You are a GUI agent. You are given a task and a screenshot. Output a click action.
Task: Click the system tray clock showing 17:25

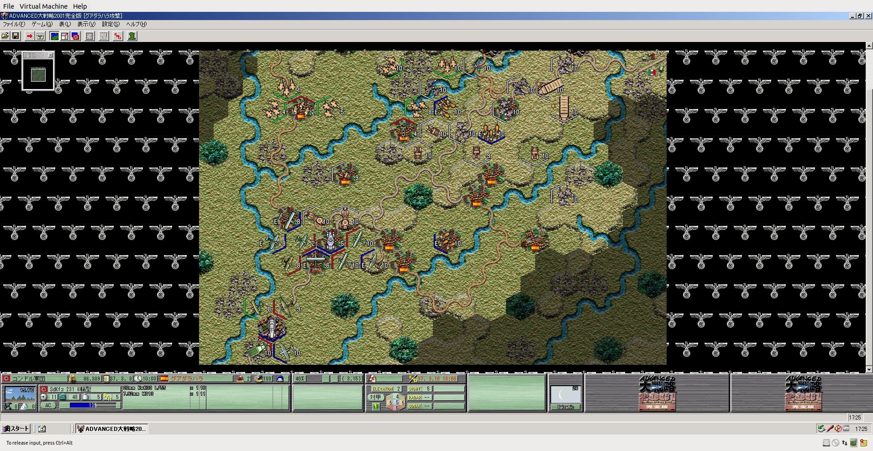click(861, 429)
